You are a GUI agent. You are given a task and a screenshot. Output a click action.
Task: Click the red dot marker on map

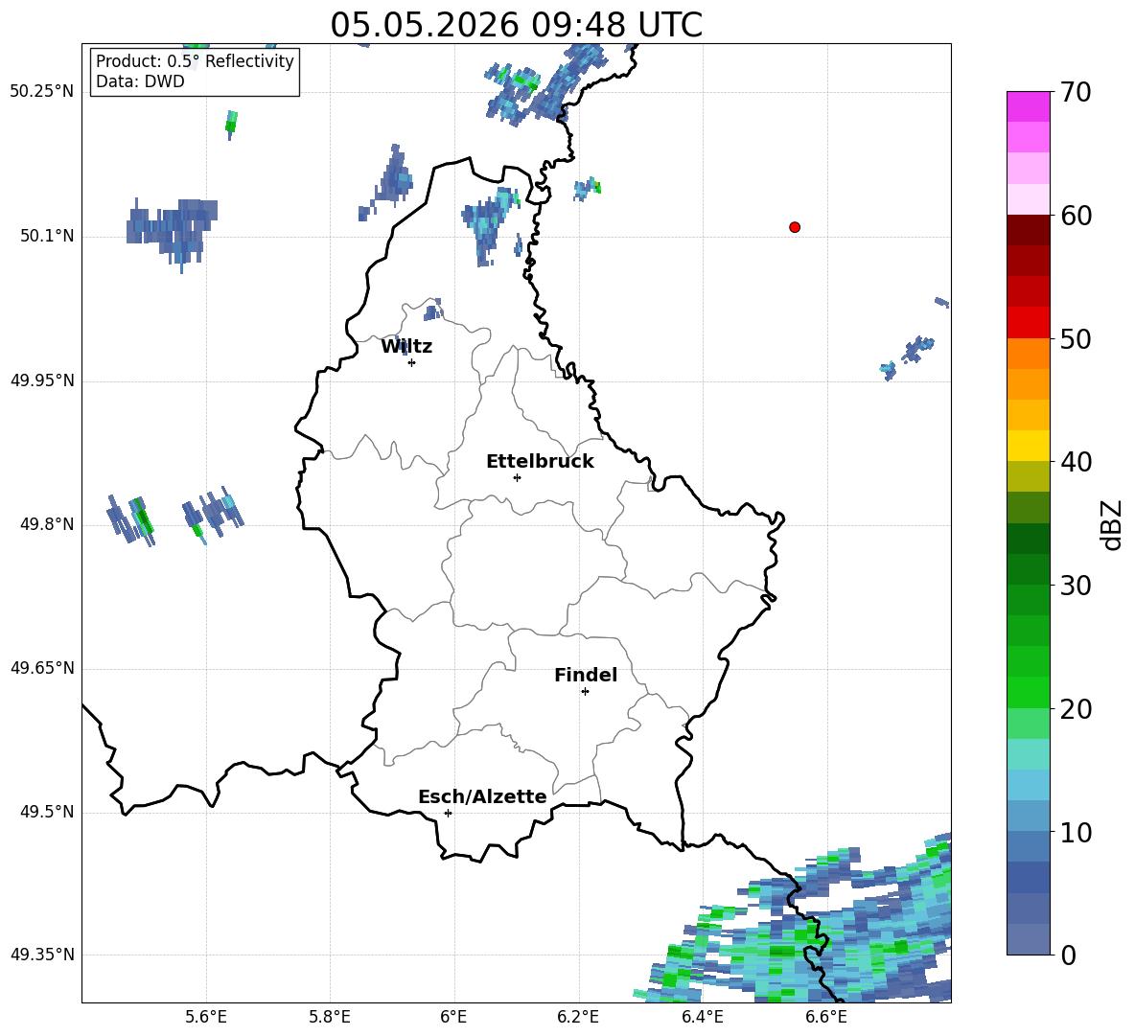pyautogui.click(x=795, y=227)
